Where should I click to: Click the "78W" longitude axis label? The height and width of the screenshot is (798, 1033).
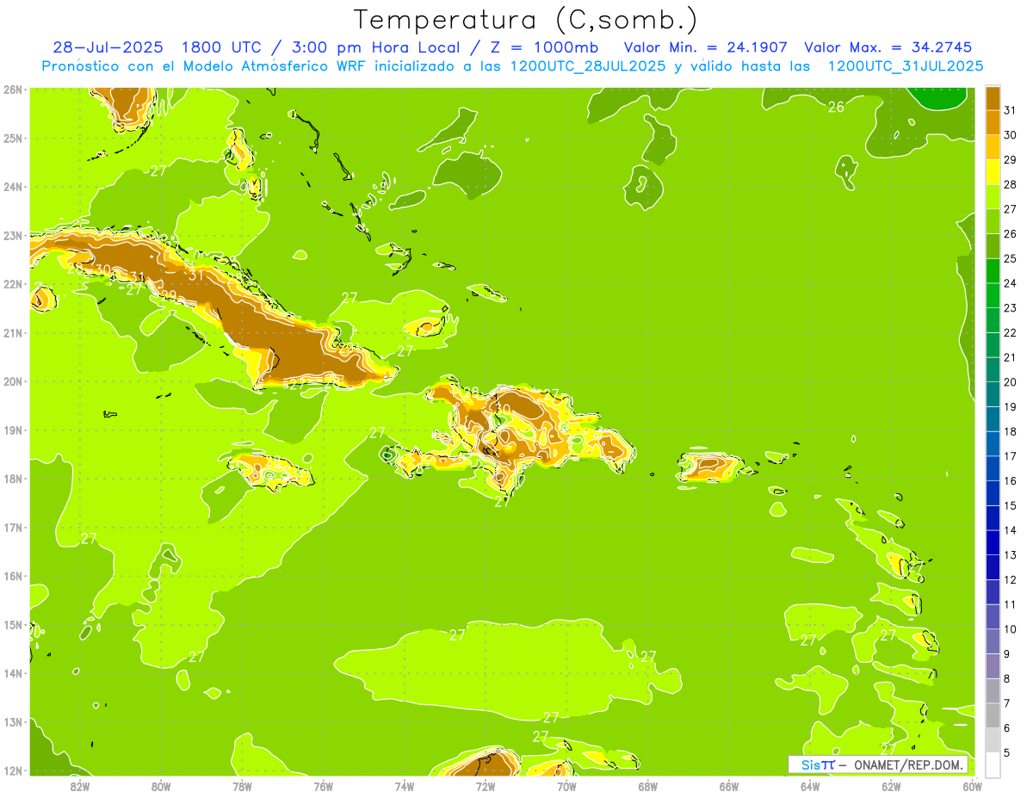[x=242, y=786]
